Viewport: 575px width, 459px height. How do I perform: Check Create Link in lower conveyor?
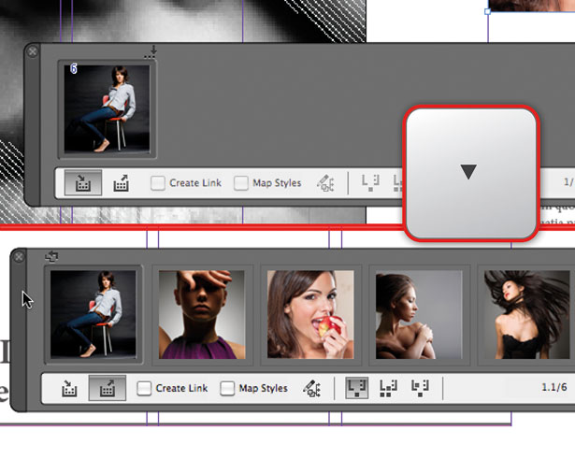click(144, 388)
